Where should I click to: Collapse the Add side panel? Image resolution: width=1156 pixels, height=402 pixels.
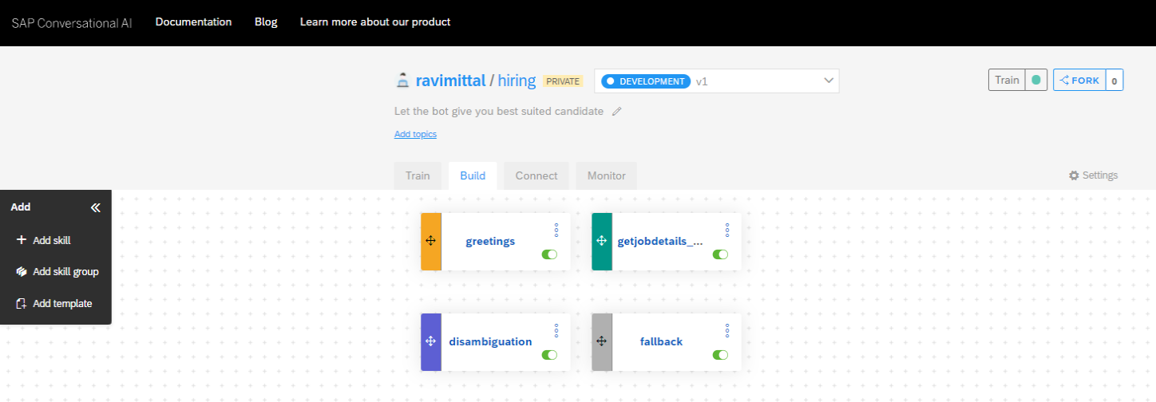pyautogui.click(x=95, y=207)
